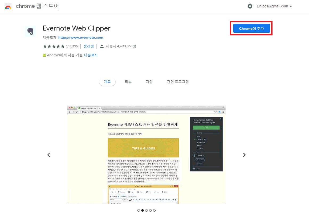The height and width of the screenshot is (212, 309).
Task: Show the previous screenshot with left arrow
Action: [49, 155]
